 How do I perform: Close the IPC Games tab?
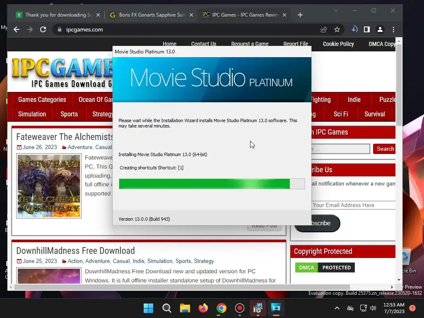point(284,15)
